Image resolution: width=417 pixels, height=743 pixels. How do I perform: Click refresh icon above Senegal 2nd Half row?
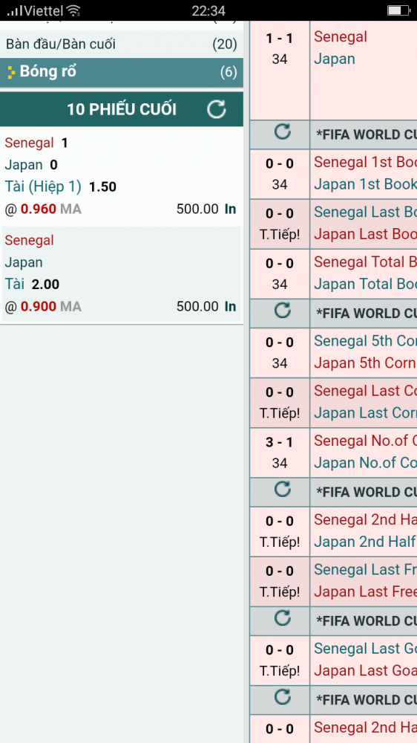point(283,489)
